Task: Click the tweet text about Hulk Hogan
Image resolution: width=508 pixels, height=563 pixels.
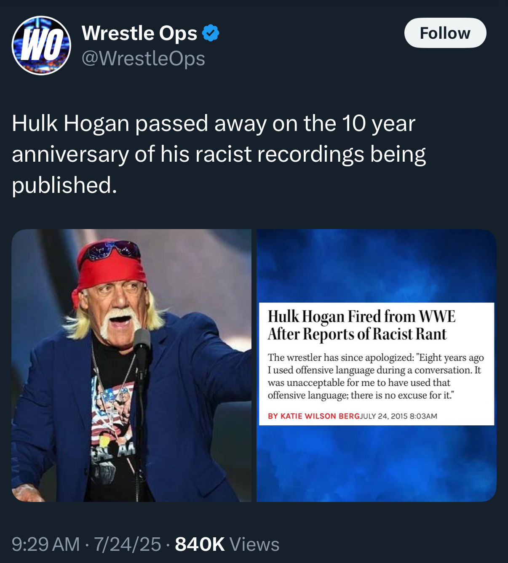Action: (219, 154)
